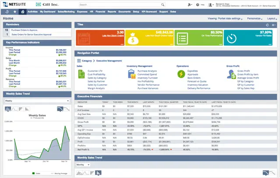Expand the Layout dropdown
Viewport: 280px width, 178px height.
[x=272, y=18]
